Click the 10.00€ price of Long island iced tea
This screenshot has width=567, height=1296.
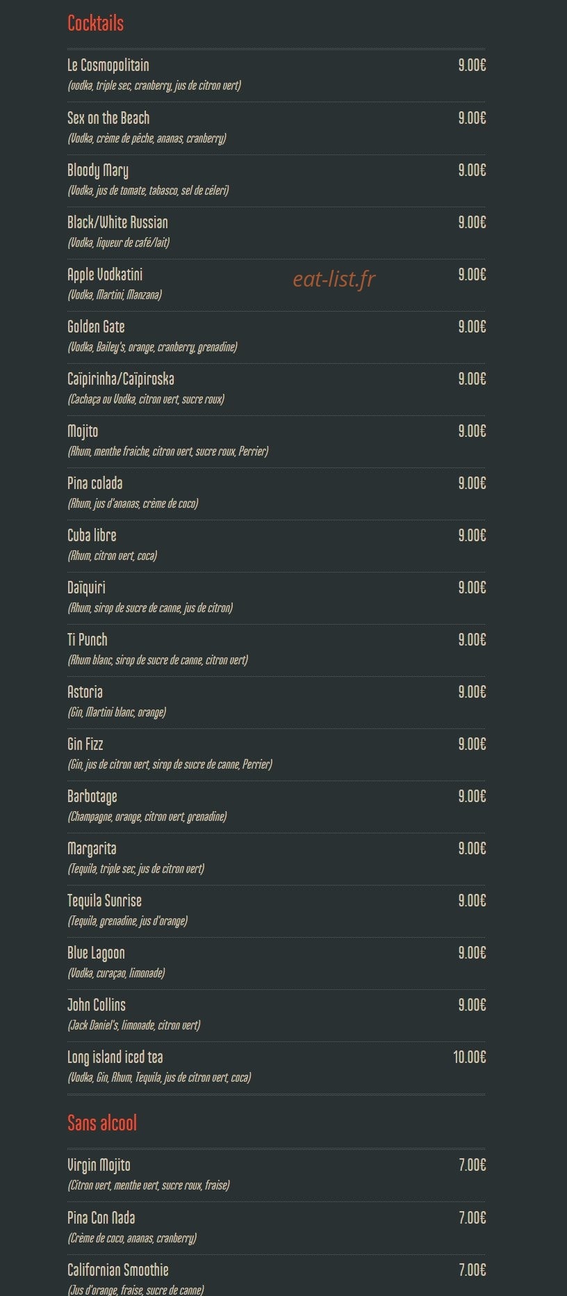point(470,1057)
